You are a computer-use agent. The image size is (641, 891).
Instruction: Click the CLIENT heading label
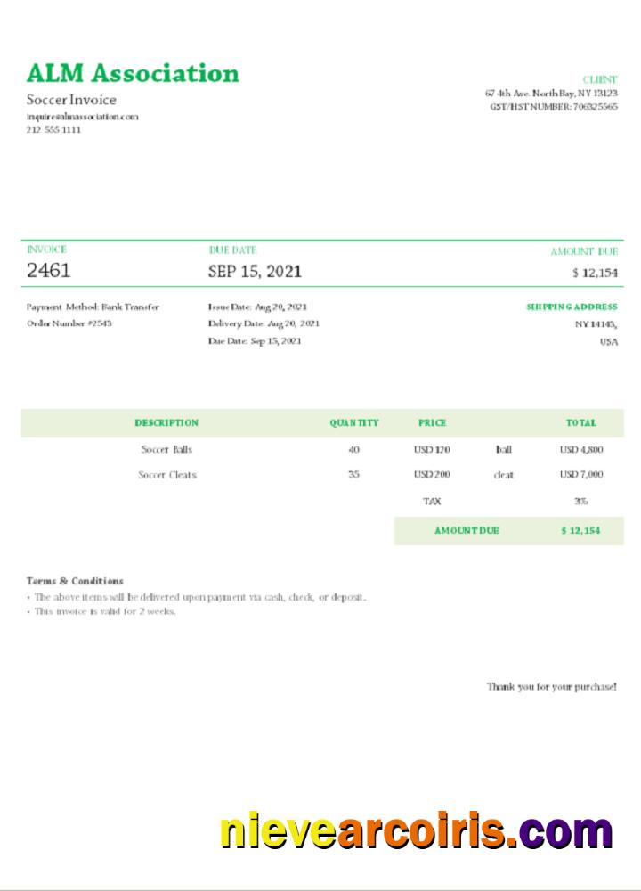(x=599, y=79)
